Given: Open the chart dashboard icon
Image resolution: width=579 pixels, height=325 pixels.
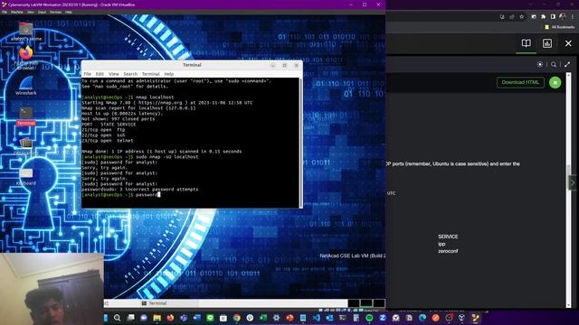Looking at the screenshot, I should coord(547,43).
